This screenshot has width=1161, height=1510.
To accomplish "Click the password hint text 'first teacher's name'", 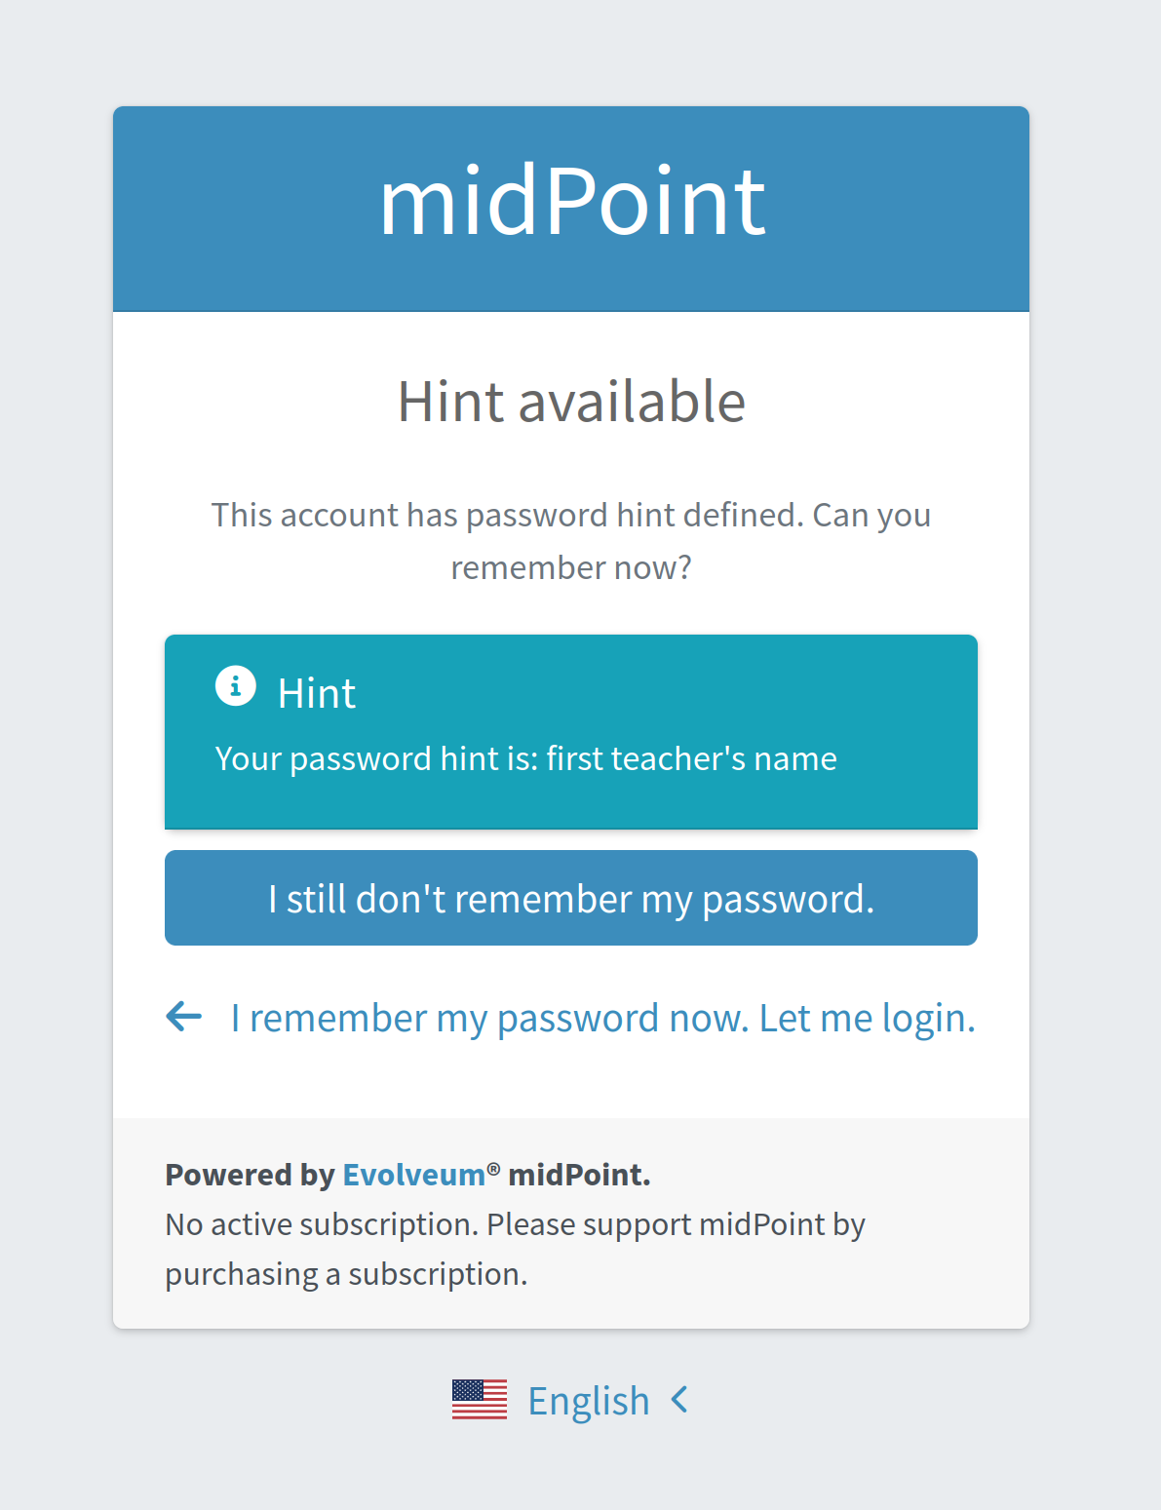I will [693, 757].
